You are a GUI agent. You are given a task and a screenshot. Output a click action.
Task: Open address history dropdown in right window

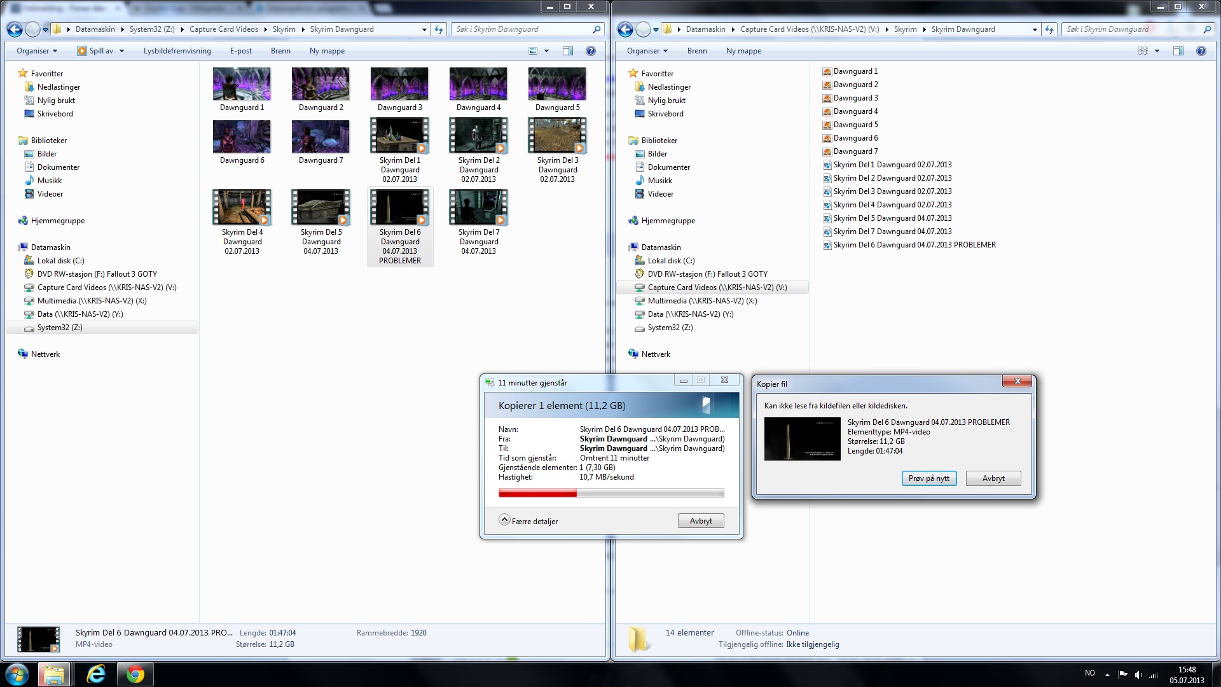[x=1035, y=29]
